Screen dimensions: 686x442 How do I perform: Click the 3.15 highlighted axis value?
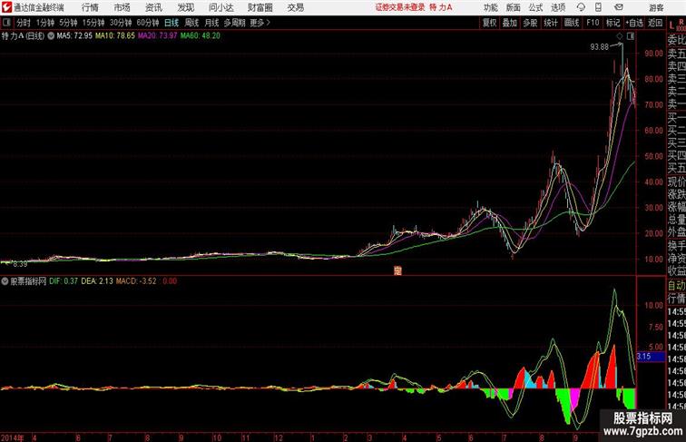coord(650,357)
